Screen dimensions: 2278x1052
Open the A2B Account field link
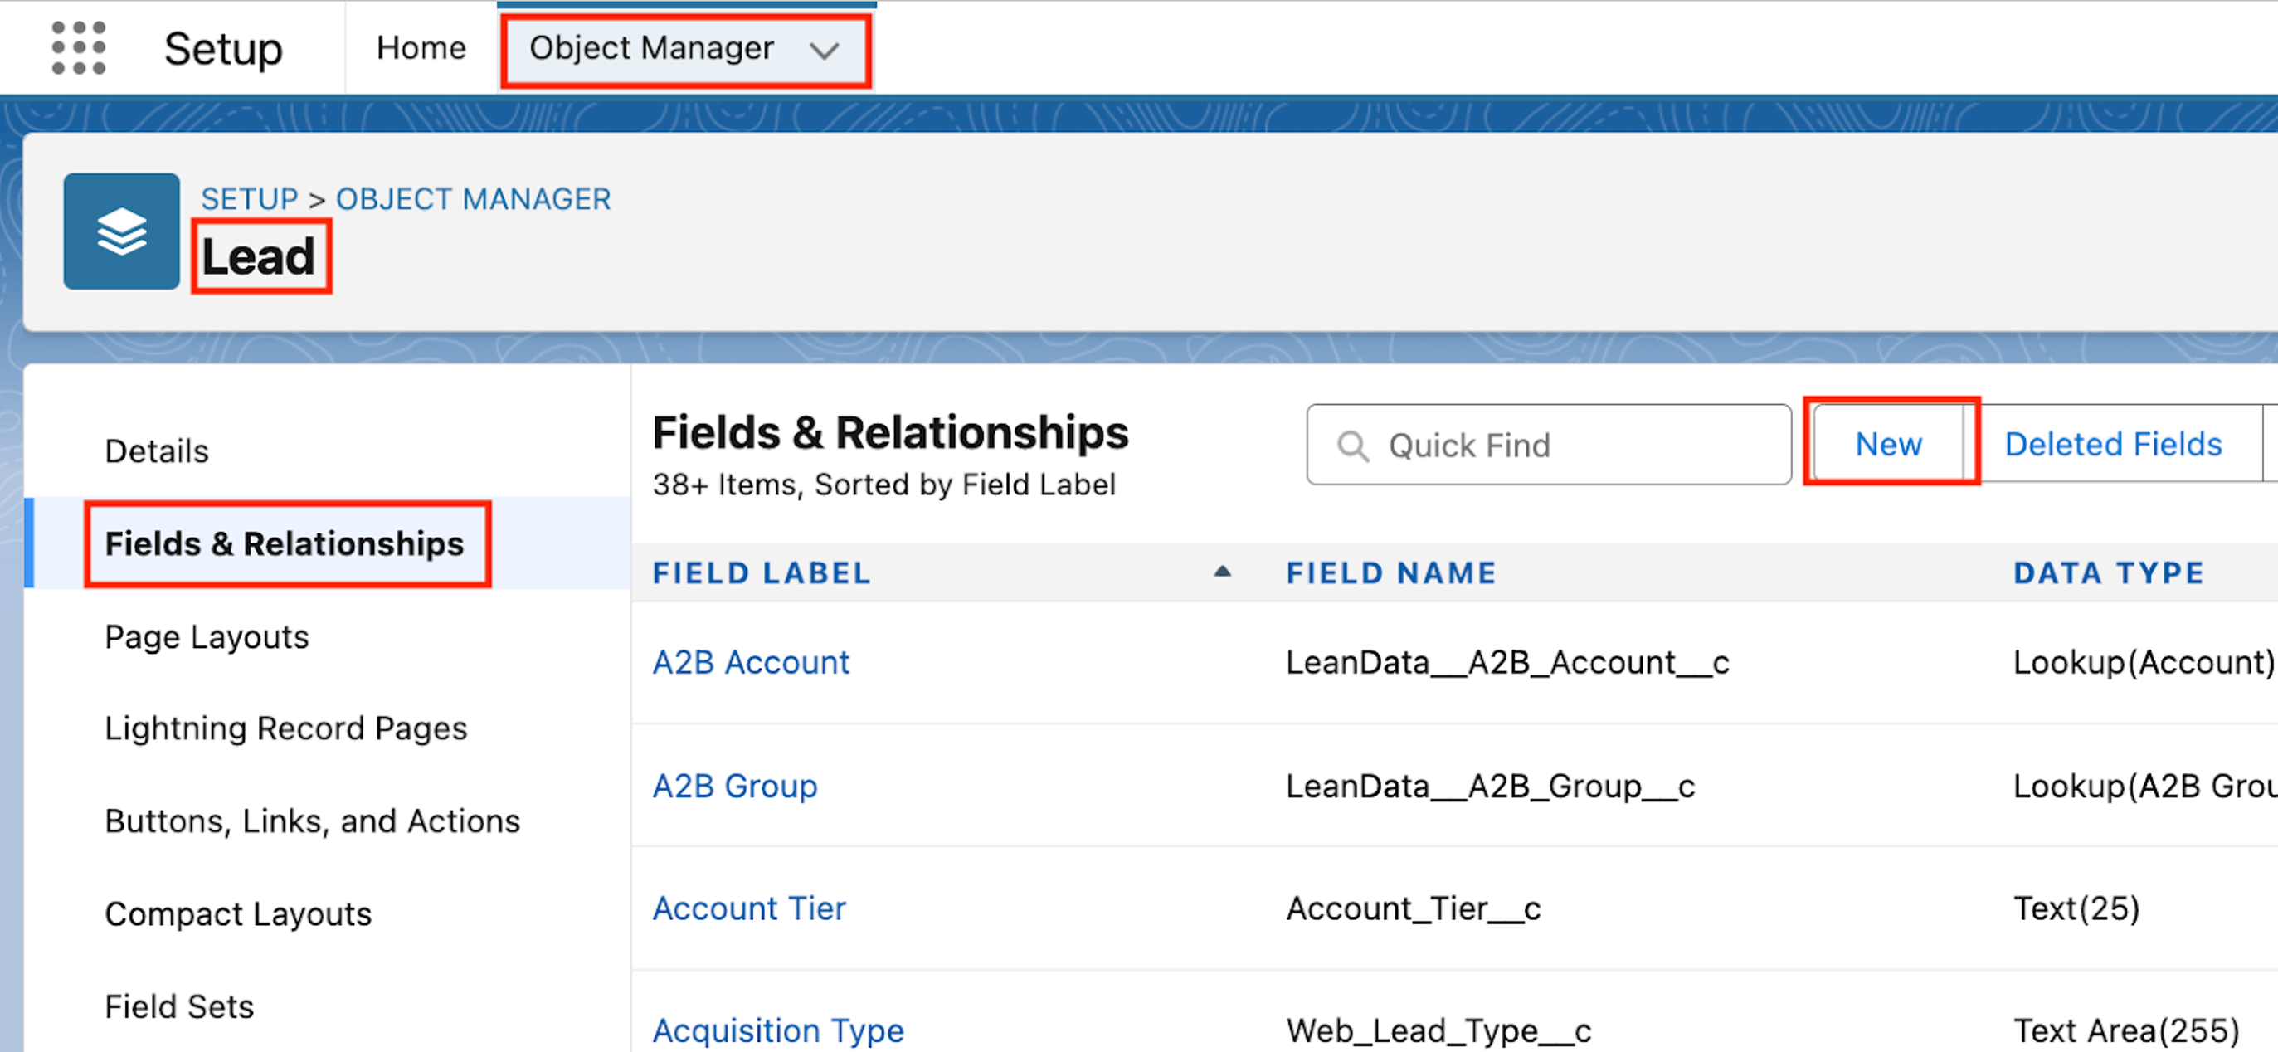pyautogui.click(x=750, y=662)
